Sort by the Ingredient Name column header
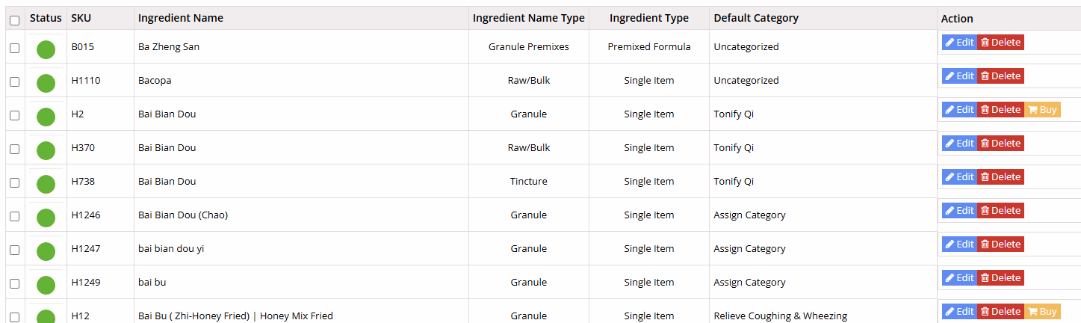Viewport: 1081px width, 323px height. coord(181,18)
